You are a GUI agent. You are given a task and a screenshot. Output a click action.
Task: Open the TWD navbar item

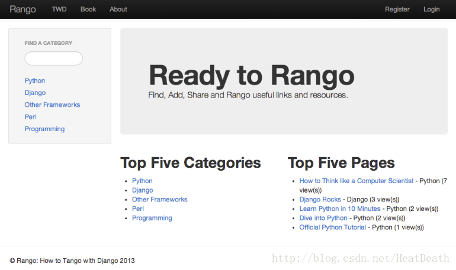tap(59, 9)
